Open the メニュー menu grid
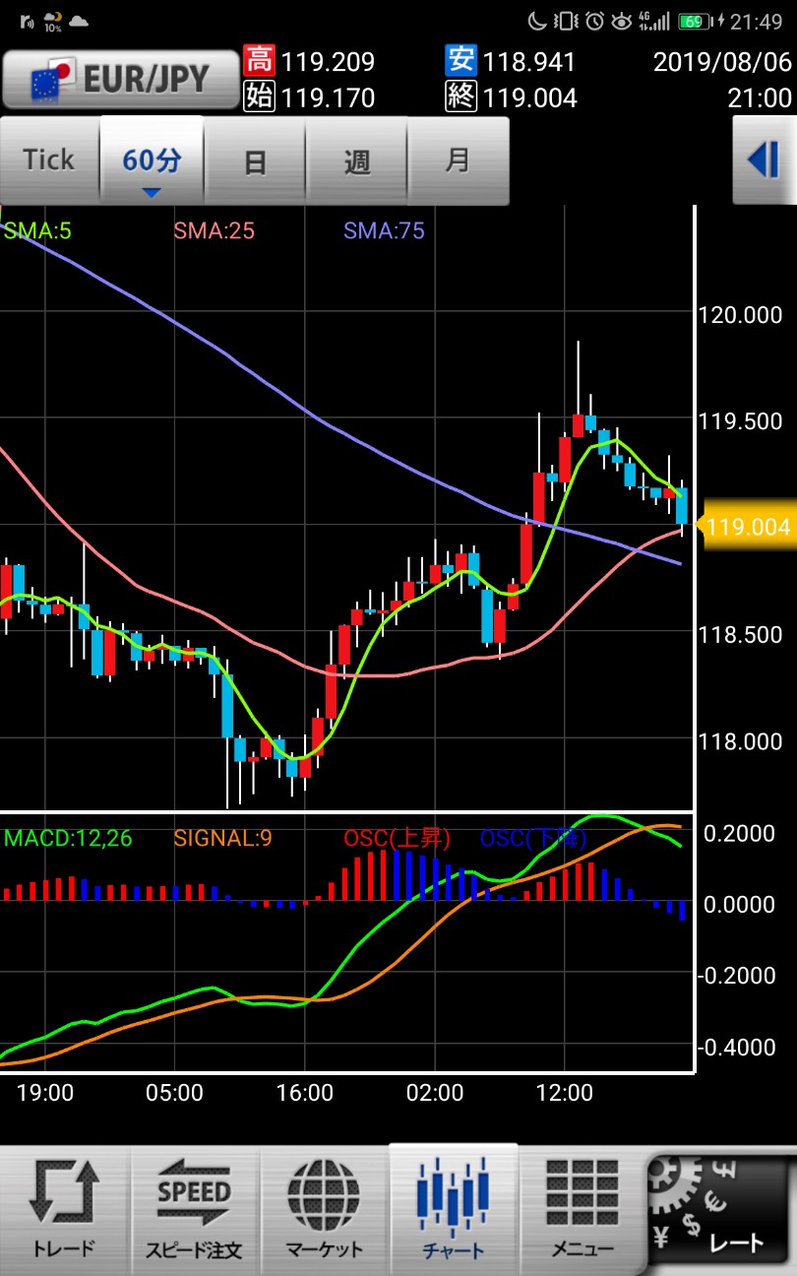 pos(582,1210)
